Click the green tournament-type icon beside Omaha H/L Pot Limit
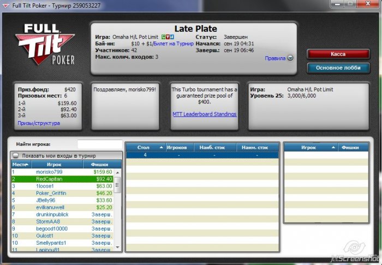Image resolution: width=382 pixels, height=265 pixels. (x=163, y=37)
